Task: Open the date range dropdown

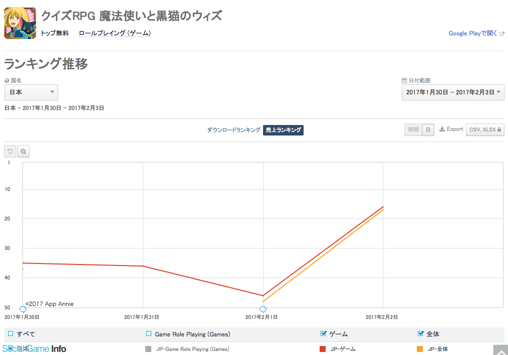Action: coord(453,92)
